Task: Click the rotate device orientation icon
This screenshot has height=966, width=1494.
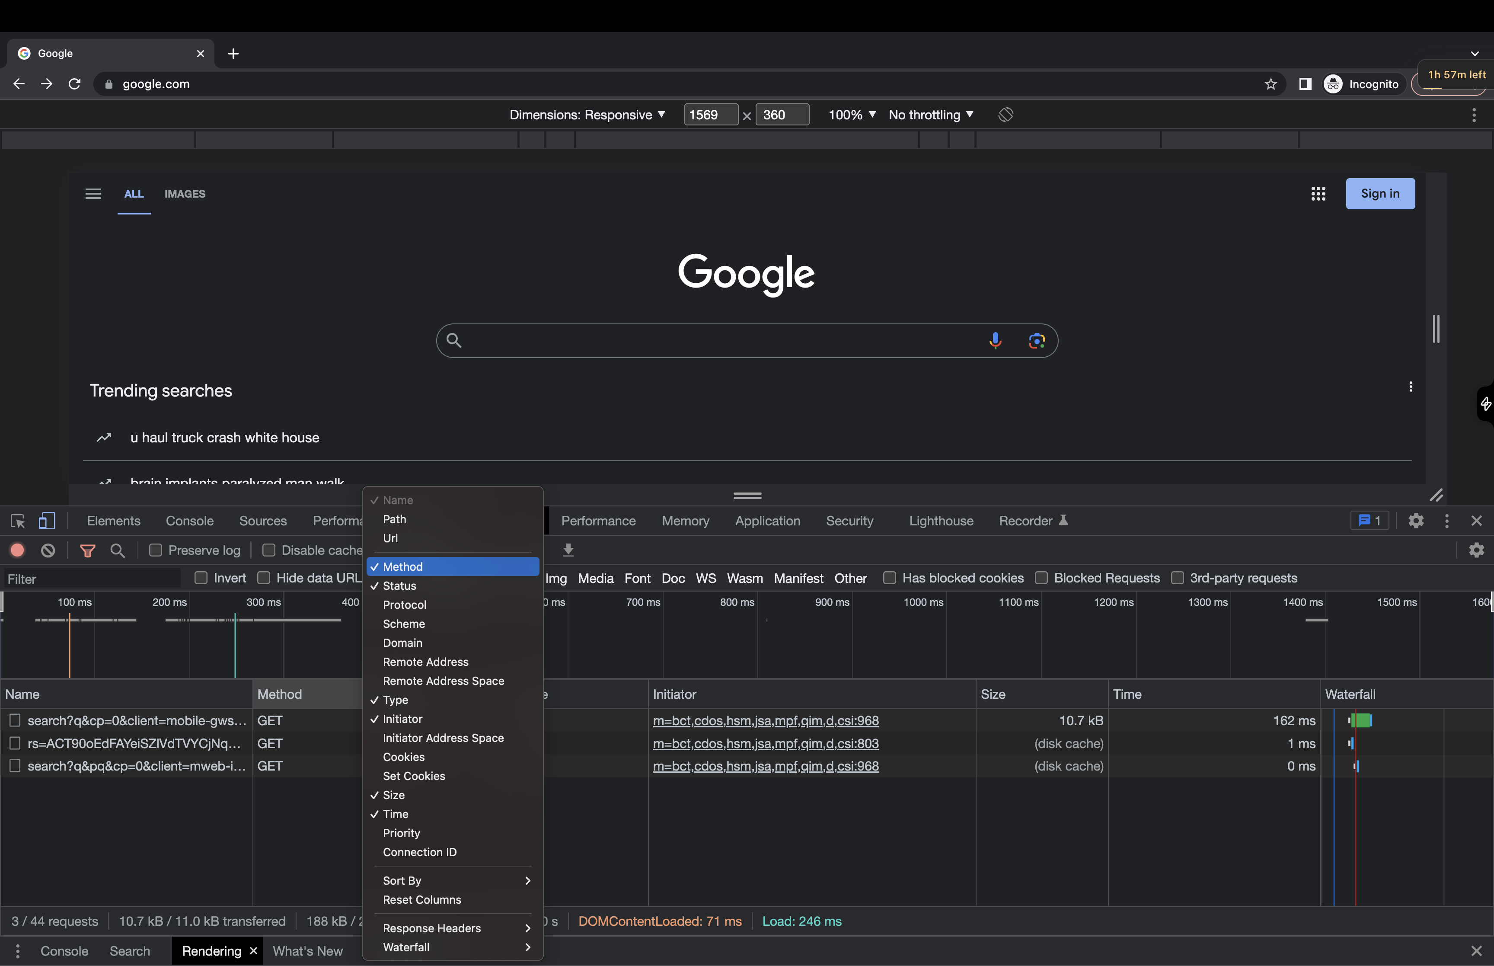Action: point(1006,115)
